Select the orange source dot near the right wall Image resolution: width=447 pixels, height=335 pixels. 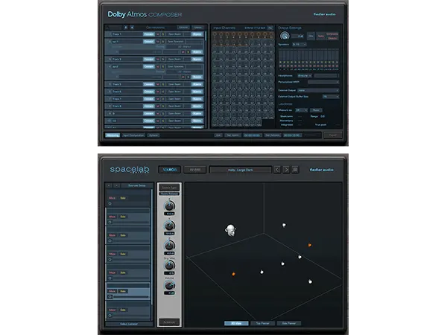[310, 245]
